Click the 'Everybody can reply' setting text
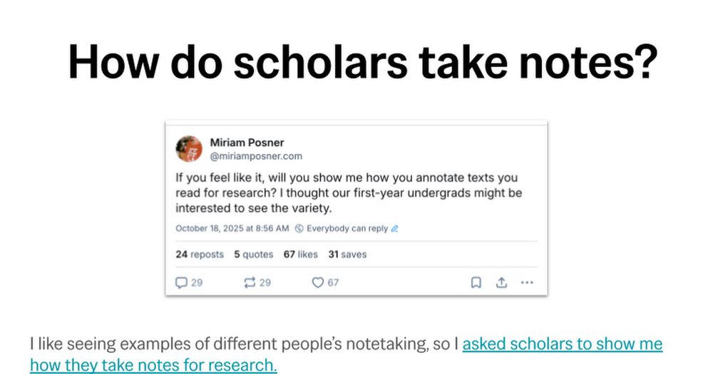The width and height of the screenshot is (713, 374). coord(347,229)
